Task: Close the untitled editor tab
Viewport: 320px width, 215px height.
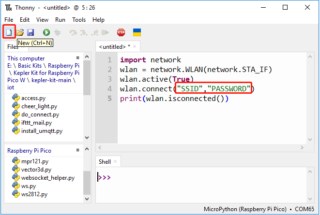Action: coord(135,47)
